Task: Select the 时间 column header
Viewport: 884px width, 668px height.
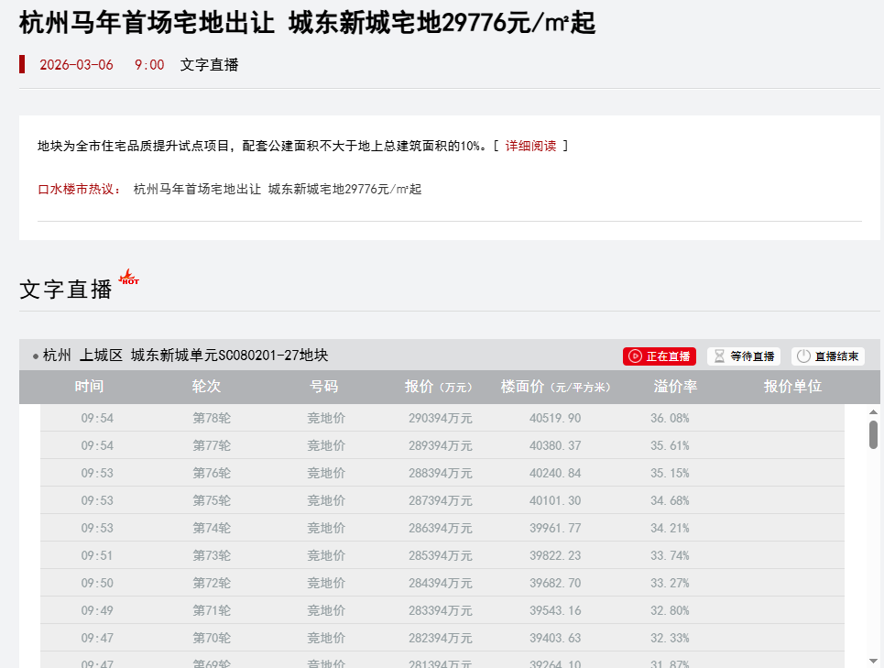Action: 89,387
